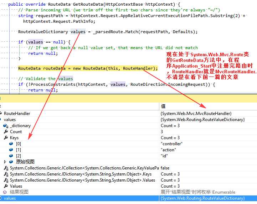257x204 pixels.
Task: Click the wrench icon beside the Values property
Action: tap(6, 186)
